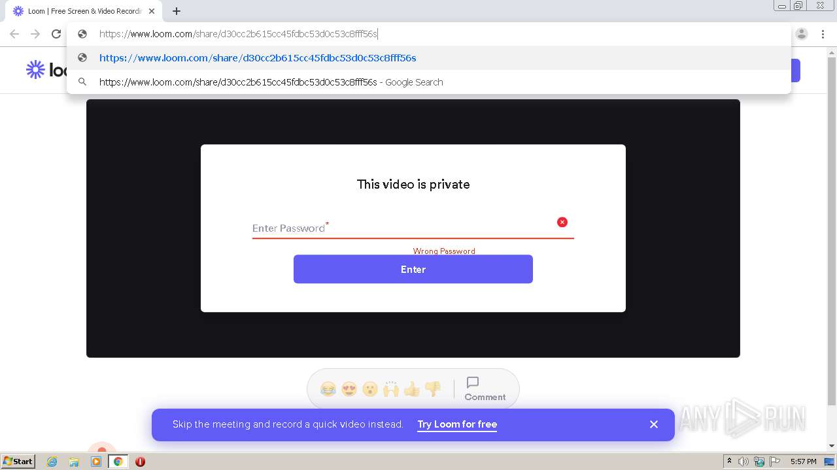Screen dimensions: 837x470
Task: Click the "Wrong Password" error message
Action: pyautogui.click(x=444, y=251)
